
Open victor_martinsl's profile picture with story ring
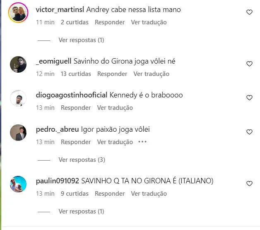tap(18, 12)
